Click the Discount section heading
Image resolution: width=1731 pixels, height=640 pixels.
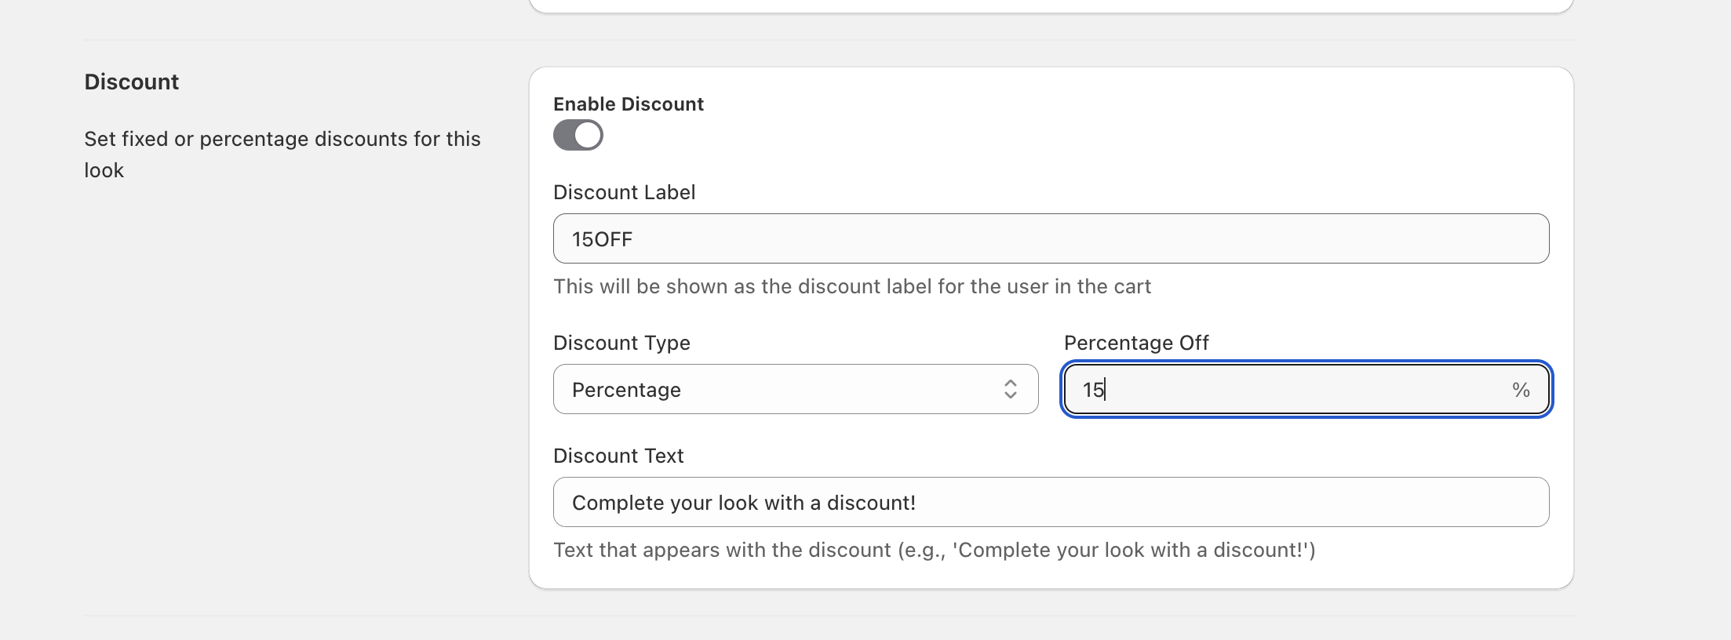point(131,82)
